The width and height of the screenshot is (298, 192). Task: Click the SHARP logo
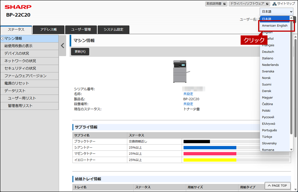[x=18, y=7]
